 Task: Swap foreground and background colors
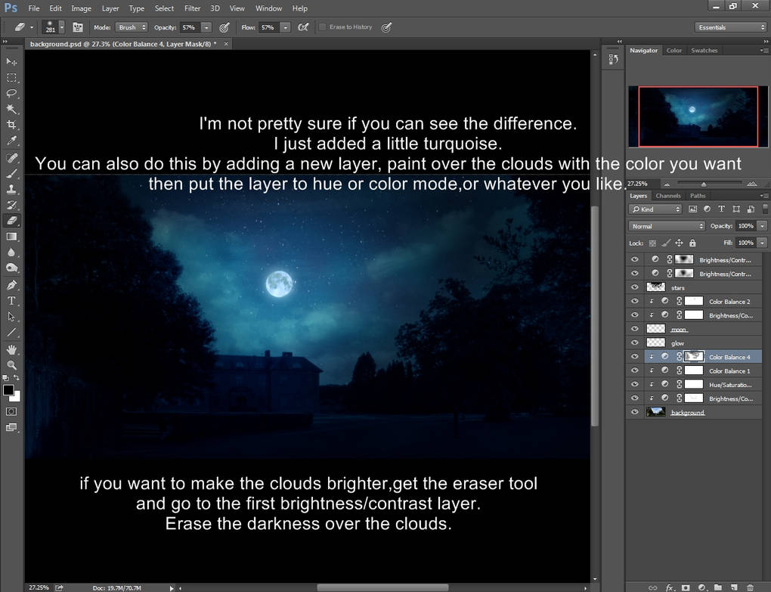point(17,377)
